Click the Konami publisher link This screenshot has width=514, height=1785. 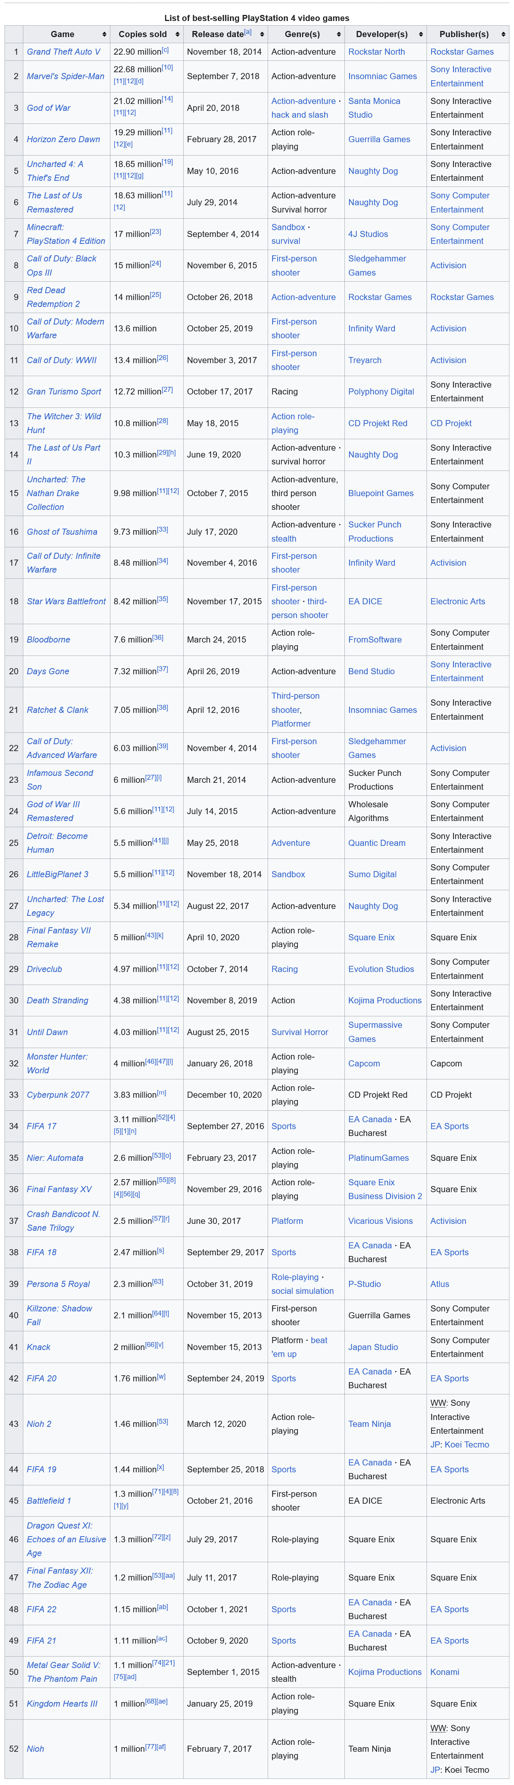pyautogui.click(x=445, y=1672)
